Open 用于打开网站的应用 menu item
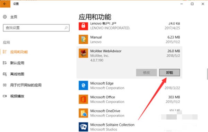 coord(26,85)
